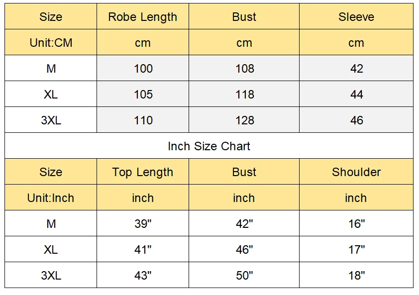The width and height of the screenshot is (419, 295).
Task: Click the Inch Size Chart title row
Action: (x=209, y=146)
